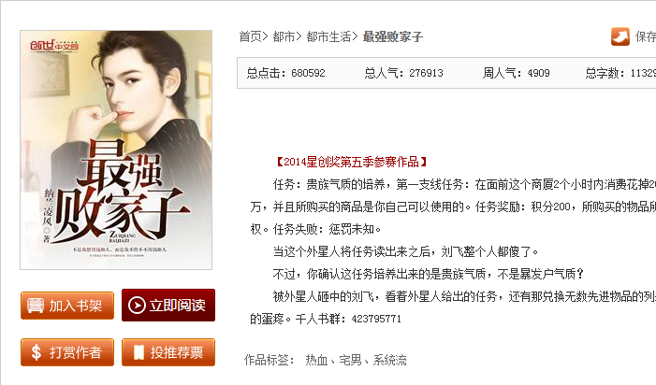Click the 创世中文网 logo on cover
Screen dimensions: 656x385
(x=54, y=46)
